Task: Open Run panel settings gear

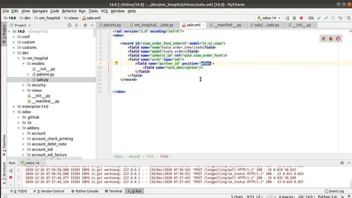Action: [x=342, y=163]
